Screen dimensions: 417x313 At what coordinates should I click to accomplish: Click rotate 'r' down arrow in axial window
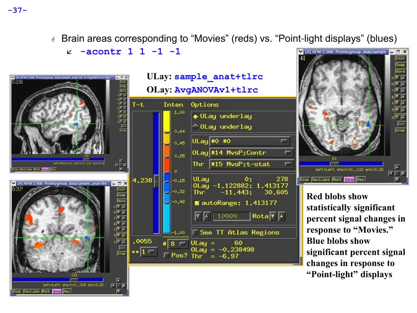tap(397, 90)
